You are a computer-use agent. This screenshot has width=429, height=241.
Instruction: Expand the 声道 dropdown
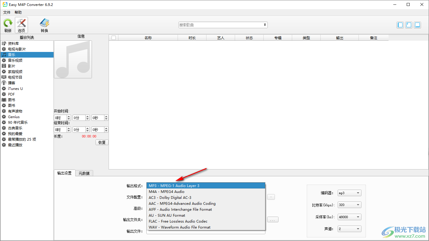click(350, 229)
